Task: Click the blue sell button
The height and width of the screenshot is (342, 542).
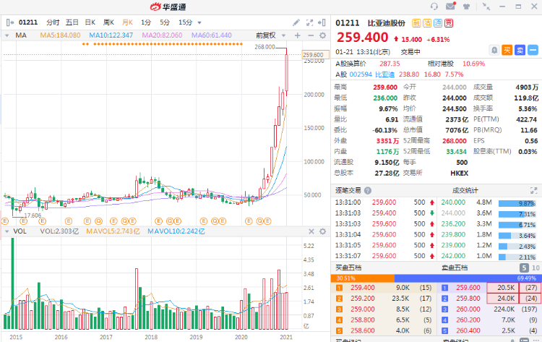Action: point(520,50)
